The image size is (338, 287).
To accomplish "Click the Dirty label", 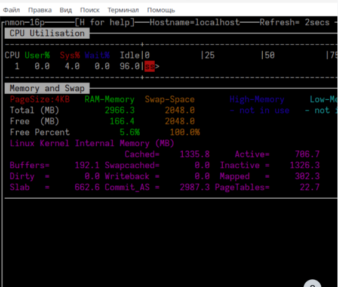I will tap(22, 176).
